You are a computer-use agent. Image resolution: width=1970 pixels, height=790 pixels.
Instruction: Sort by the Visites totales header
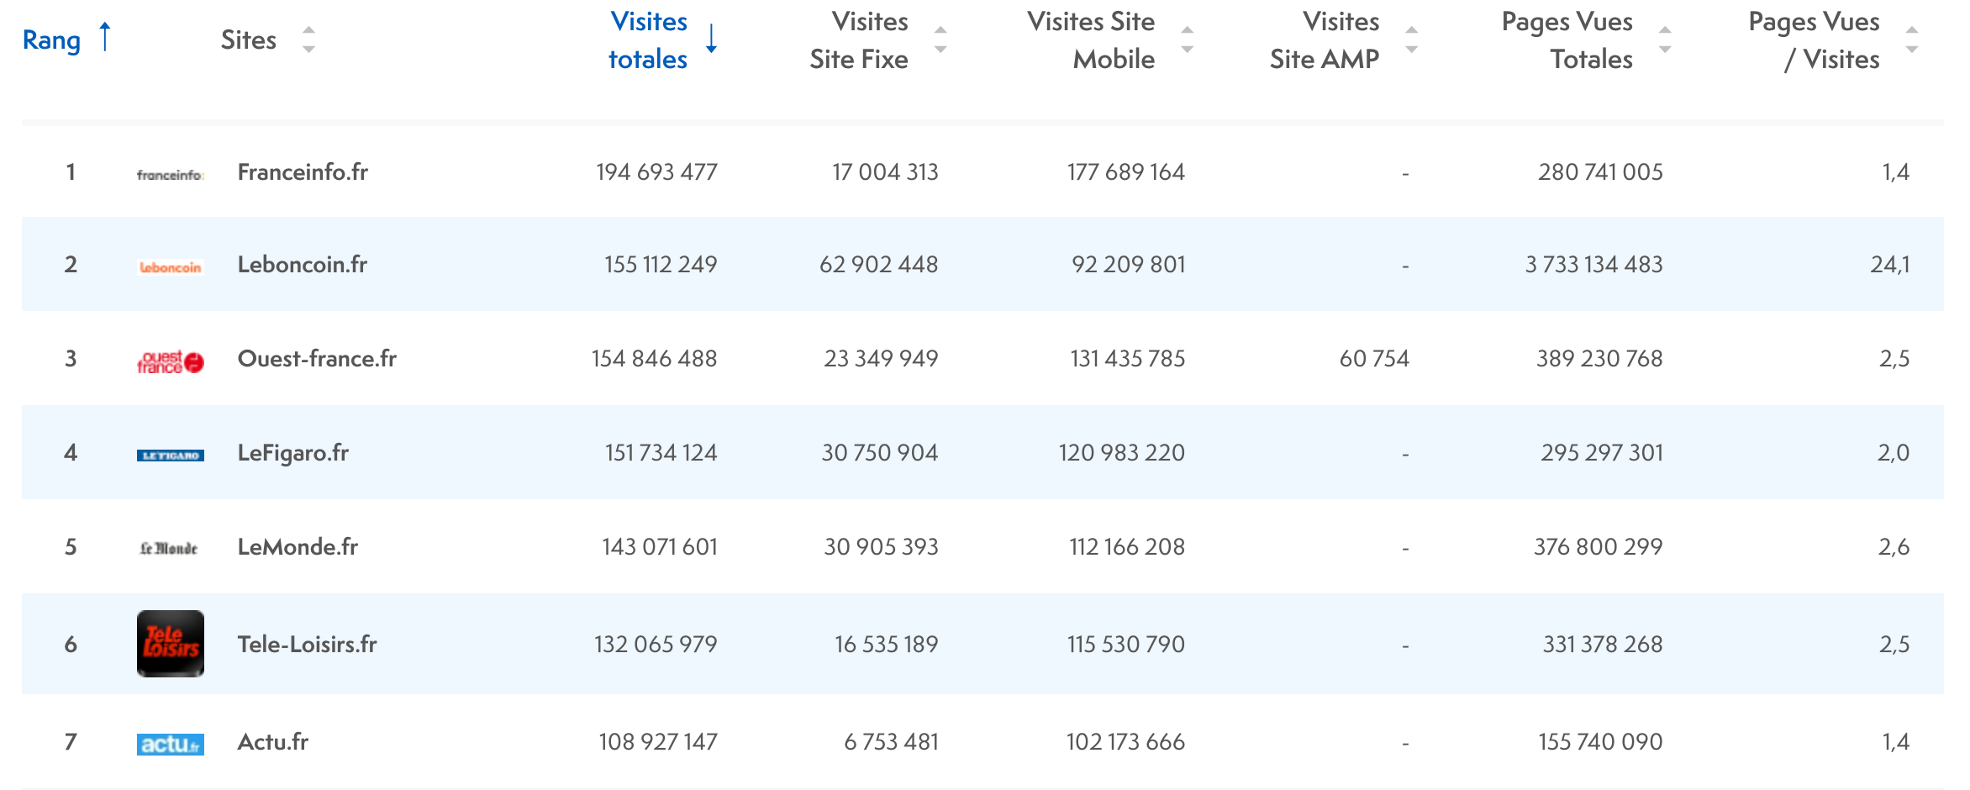(x=648, y=39)
